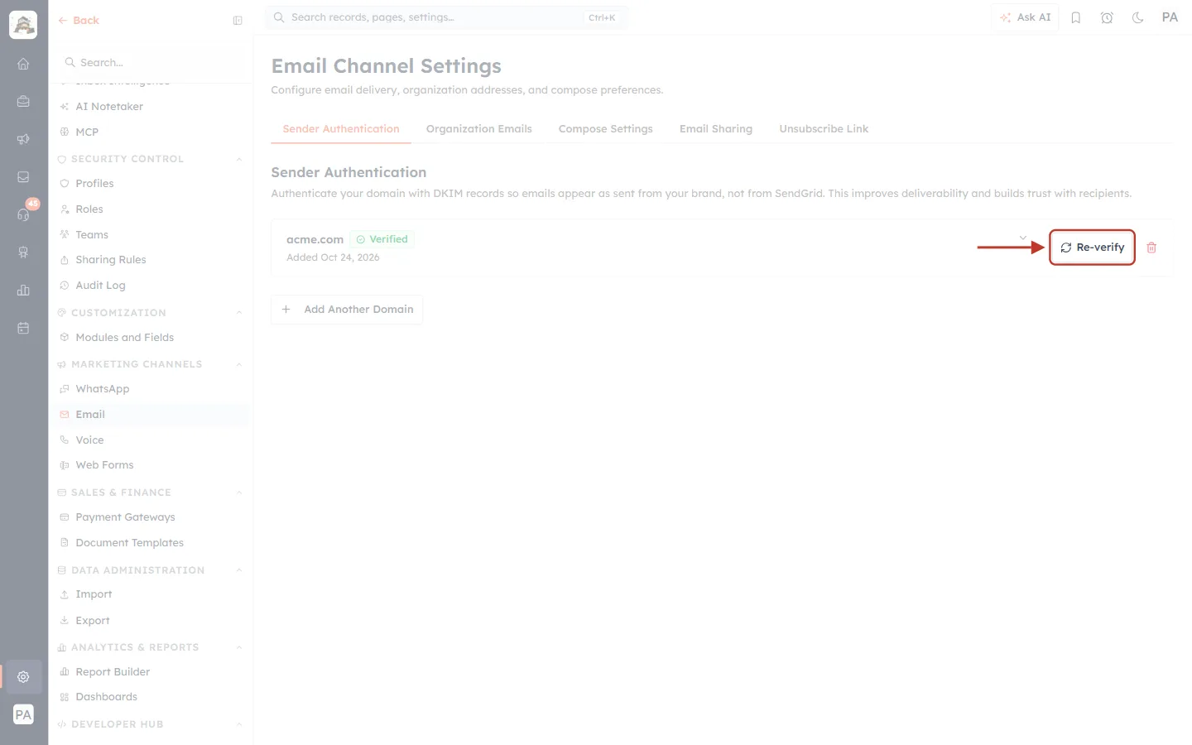Focus the global search records field
The image size is (1192, 745).
coord(446,17)
